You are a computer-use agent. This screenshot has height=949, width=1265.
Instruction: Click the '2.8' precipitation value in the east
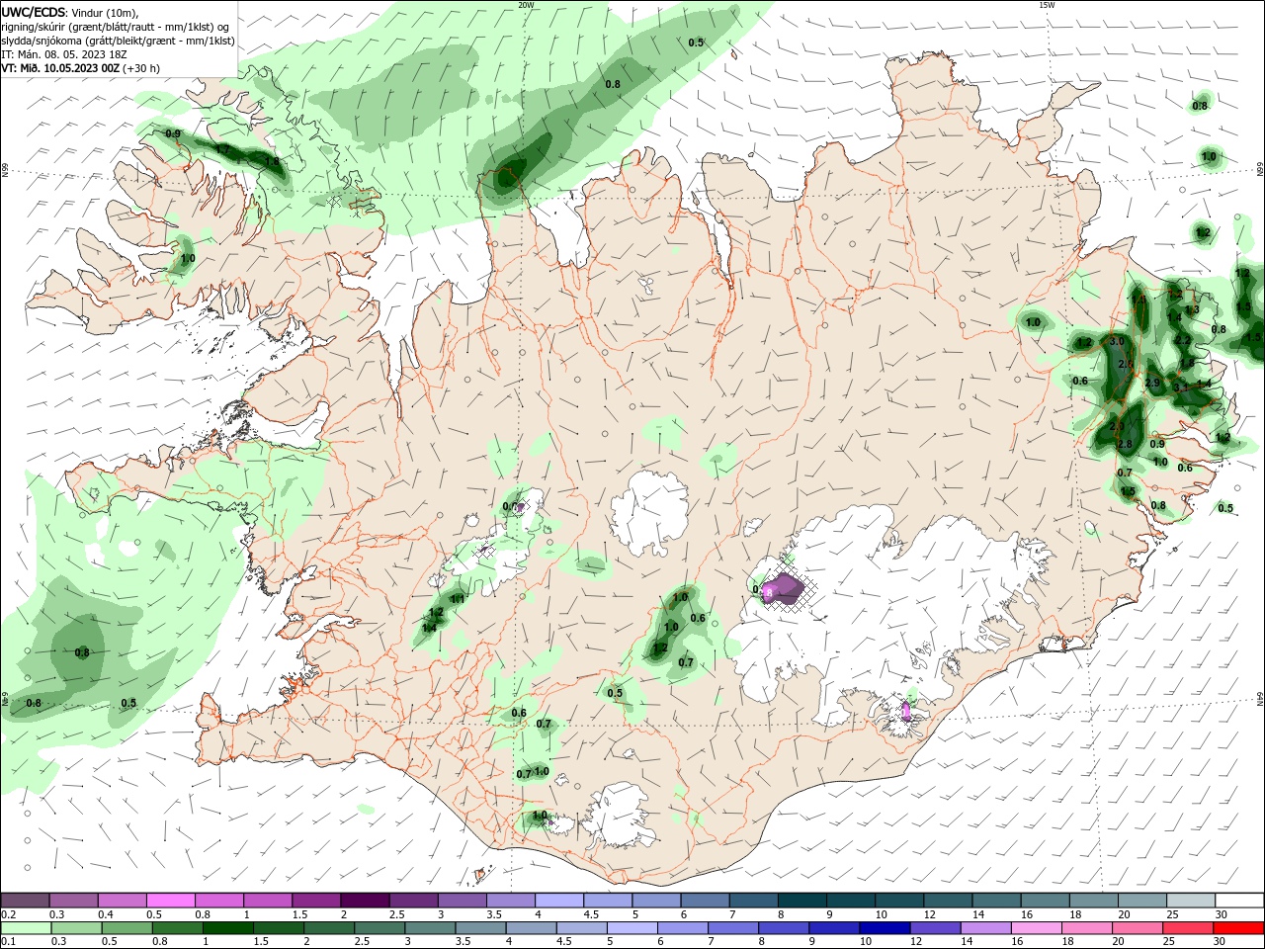1125,445
